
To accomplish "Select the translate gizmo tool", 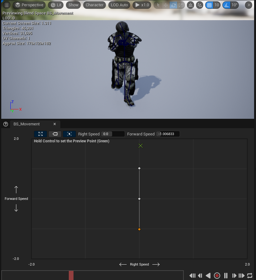I will point(165,5).
